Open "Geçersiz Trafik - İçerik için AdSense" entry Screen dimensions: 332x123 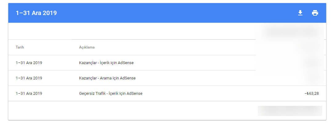coord(111,94)
